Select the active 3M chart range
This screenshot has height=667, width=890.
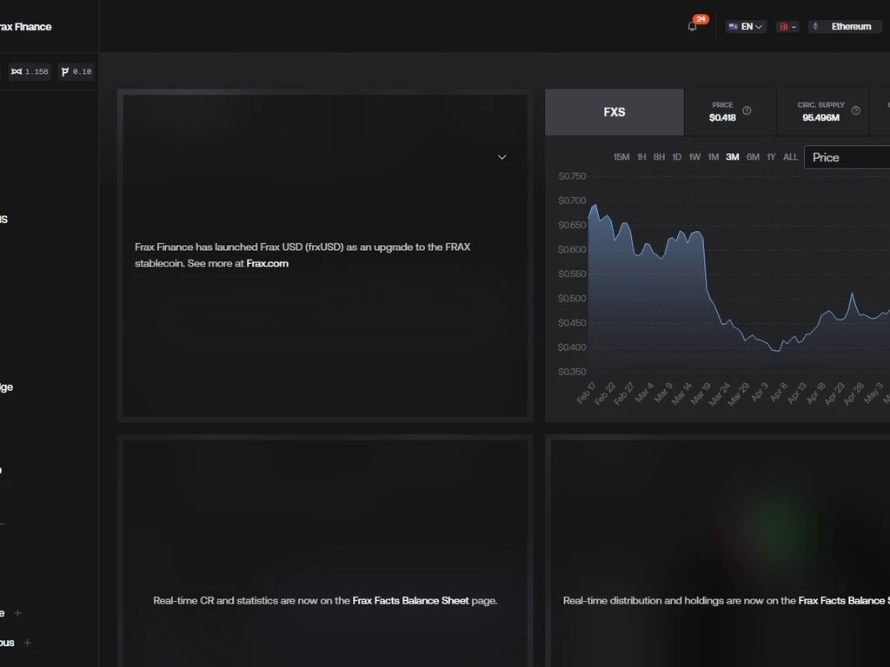732,157
